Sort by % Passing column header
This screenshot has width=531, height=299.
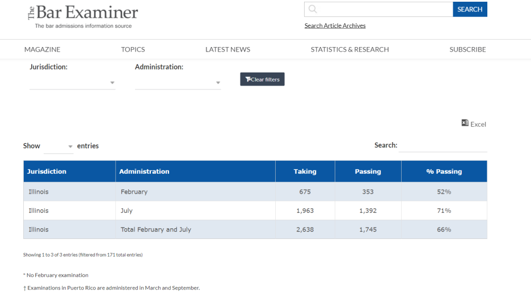(x=444, y=171)
